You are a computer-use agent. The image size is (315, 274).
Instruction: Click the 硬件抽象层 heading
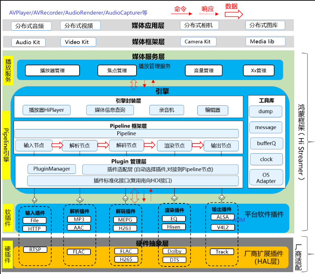click(x=152, y=243)
